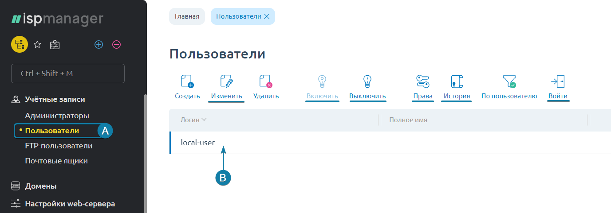Image resolution: width=611 pixels, height=213 pixels.
Task: Click the Изменить label
Action: click(226, 96)
